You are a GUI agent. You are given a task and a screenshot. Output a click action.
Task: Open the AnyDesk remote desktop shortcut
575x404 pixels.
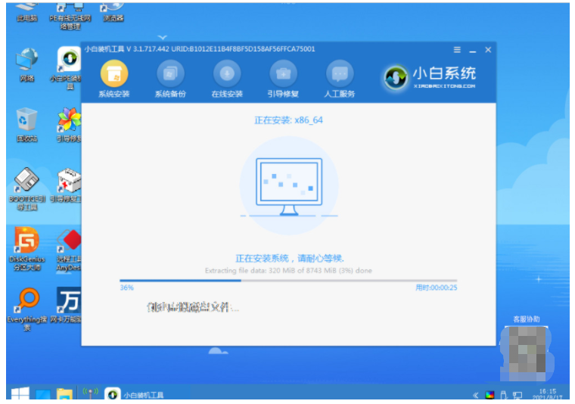pyautogui.click(x=70, y=244)
